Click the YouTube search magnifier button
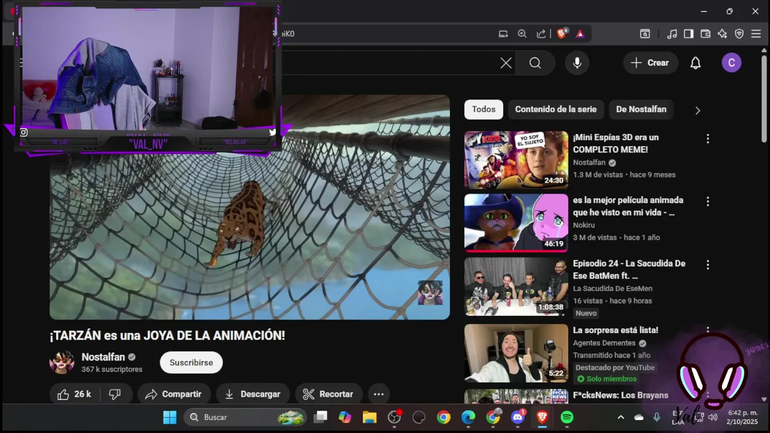Image resolution: width=770 pixels, height=433 pixels. pos(535,63)
